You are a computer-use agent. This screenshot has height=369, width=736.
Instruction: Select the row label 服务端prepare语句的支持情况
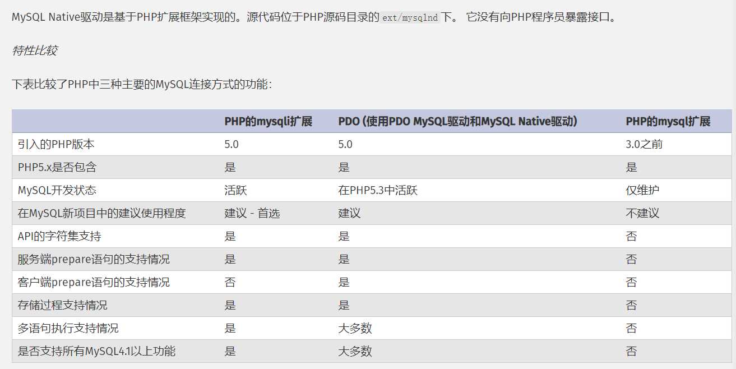point(94,259)
